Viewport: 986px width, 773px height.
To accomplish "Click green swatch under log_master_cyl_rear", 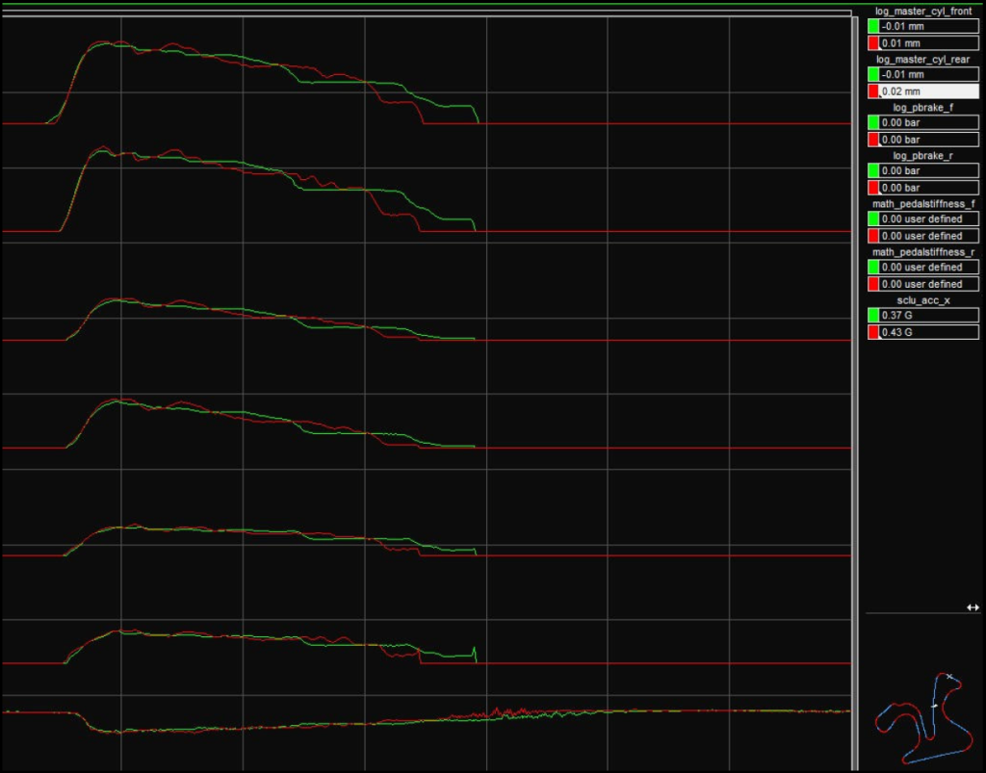I will click(x=872, y=74).
